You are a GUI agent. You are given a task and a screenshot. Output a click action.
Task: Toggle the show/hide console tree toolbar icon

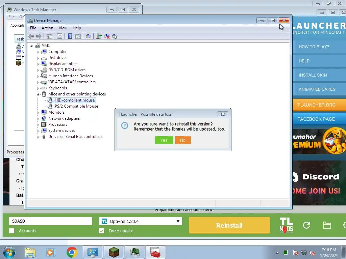point(49,36)
